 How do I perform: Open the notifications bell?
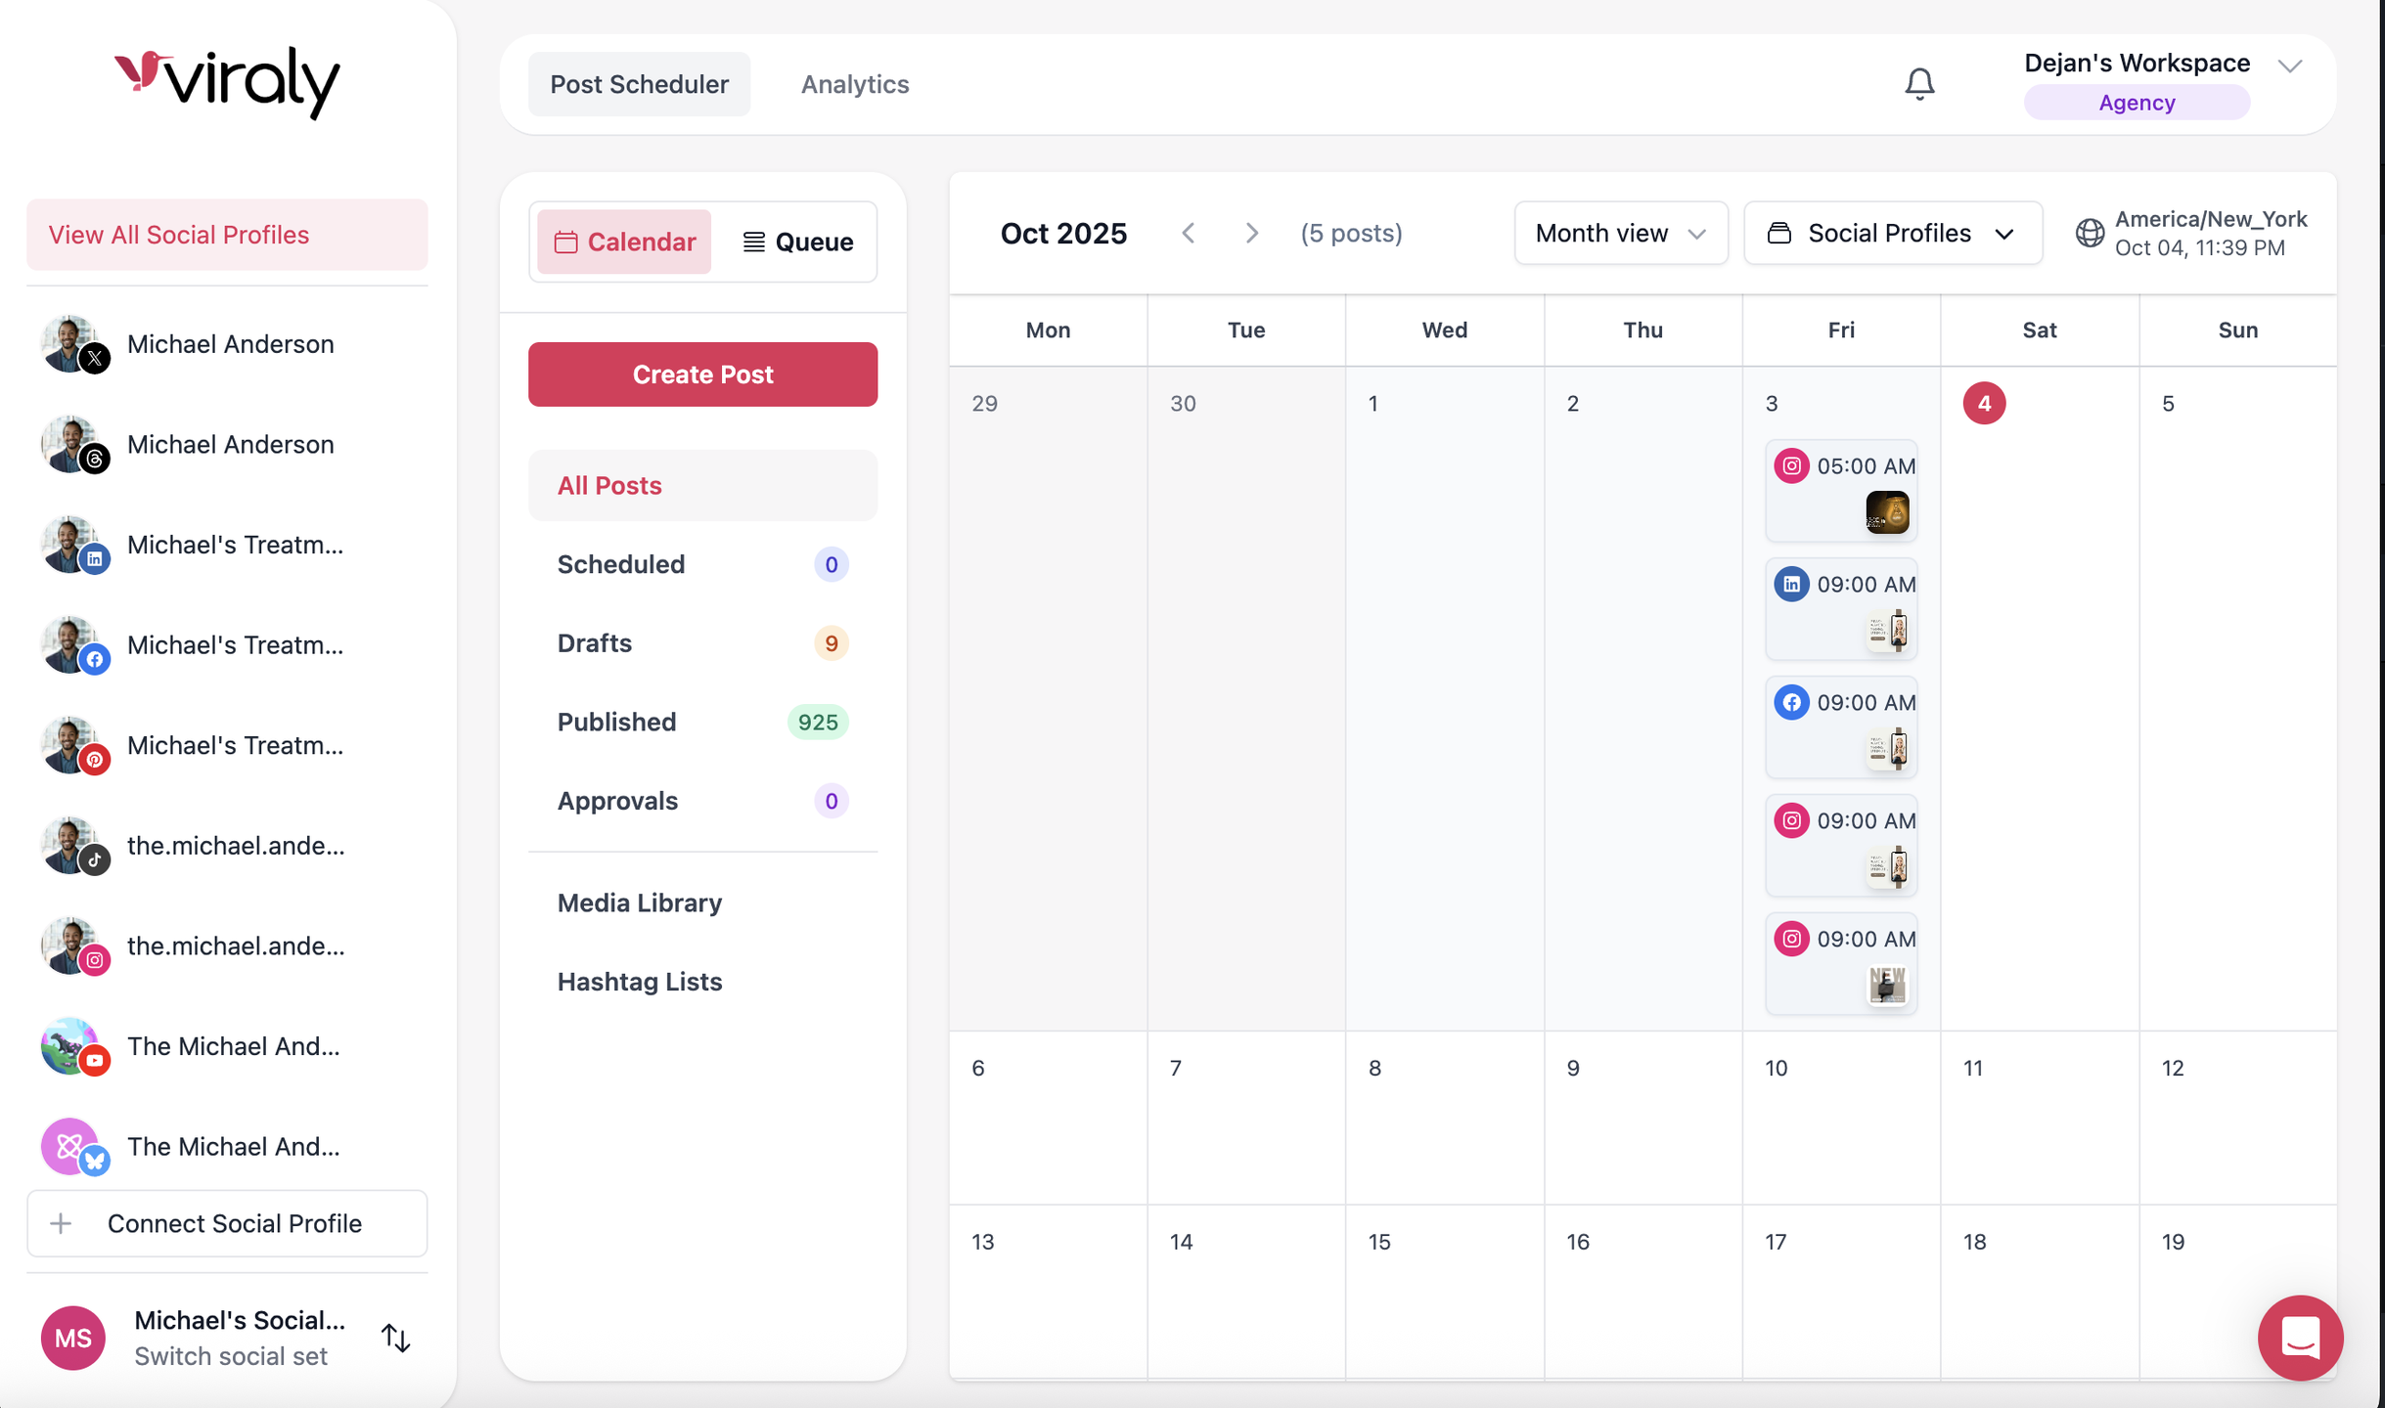(1919, 84)
